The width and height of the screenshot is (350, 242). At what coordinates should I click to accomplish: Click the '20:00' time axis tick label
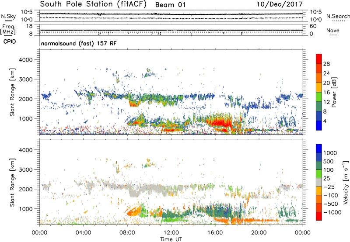(x=259, y=233)
